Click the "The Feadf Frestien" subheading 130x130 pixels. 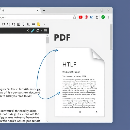[71, 72]
